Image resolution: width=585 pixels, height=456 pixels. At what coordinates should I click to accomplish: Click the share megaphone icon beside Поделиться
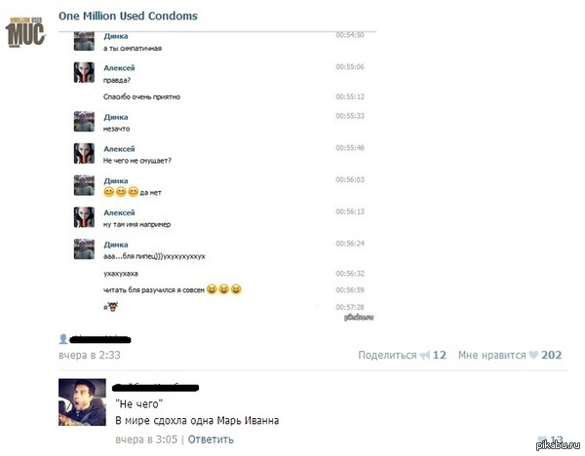(425, 356)
